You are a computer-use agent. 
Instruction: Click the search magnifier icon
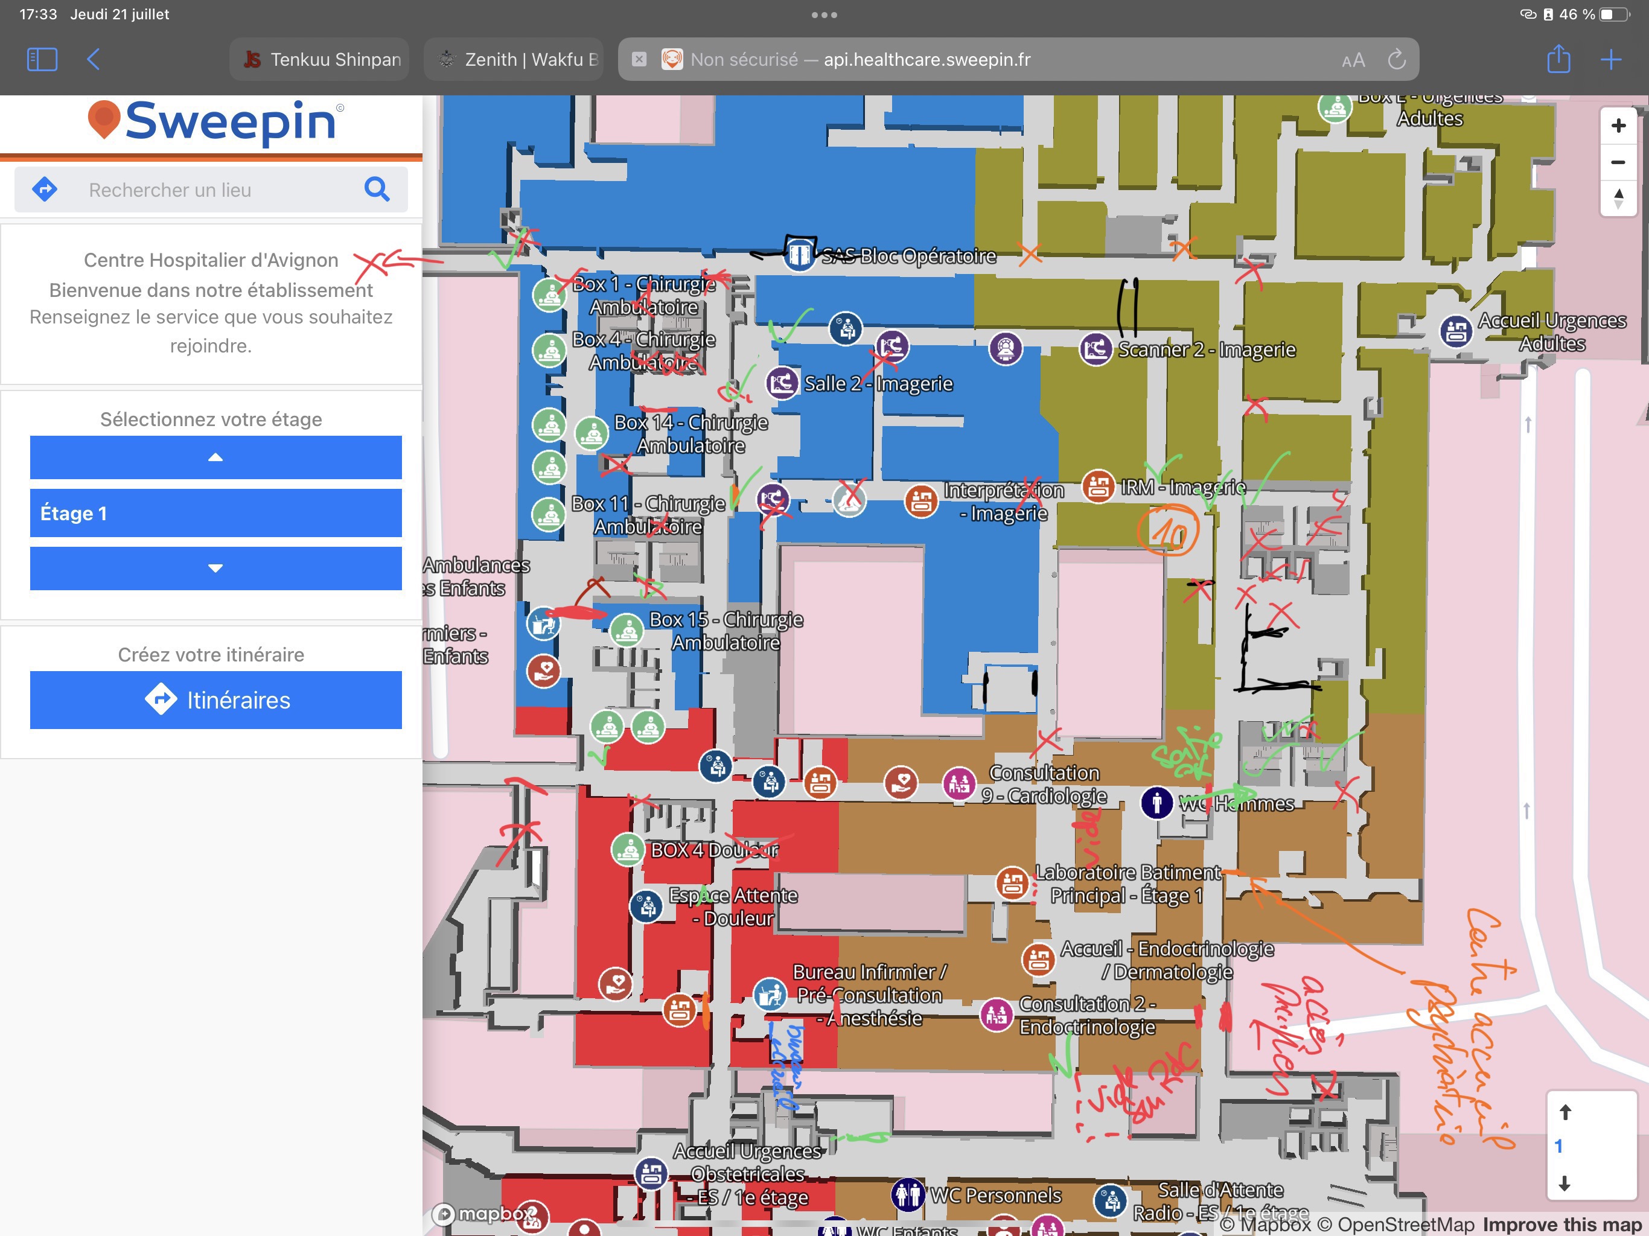[377, 190]
